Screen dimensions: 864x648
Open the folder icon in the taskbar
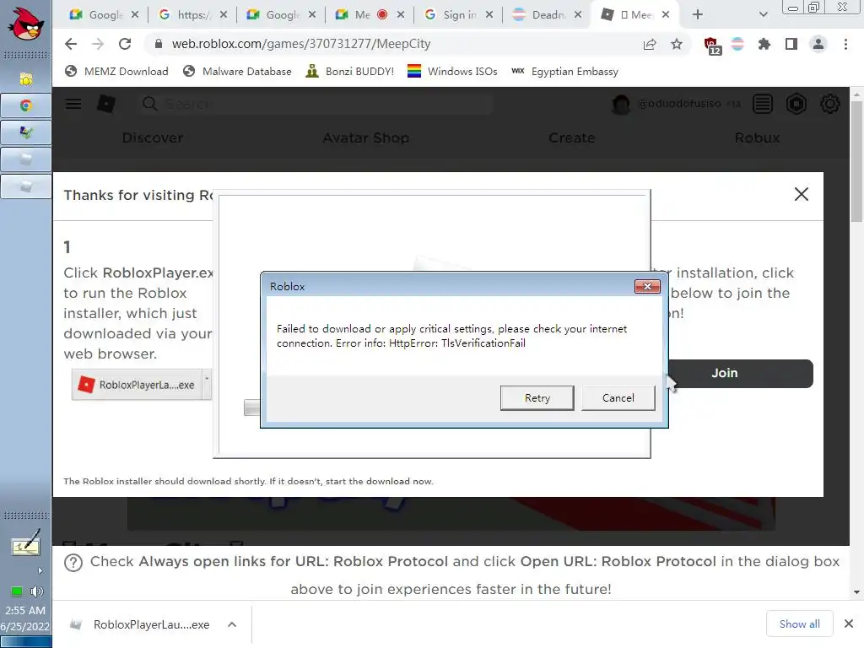tap(26, 78)
